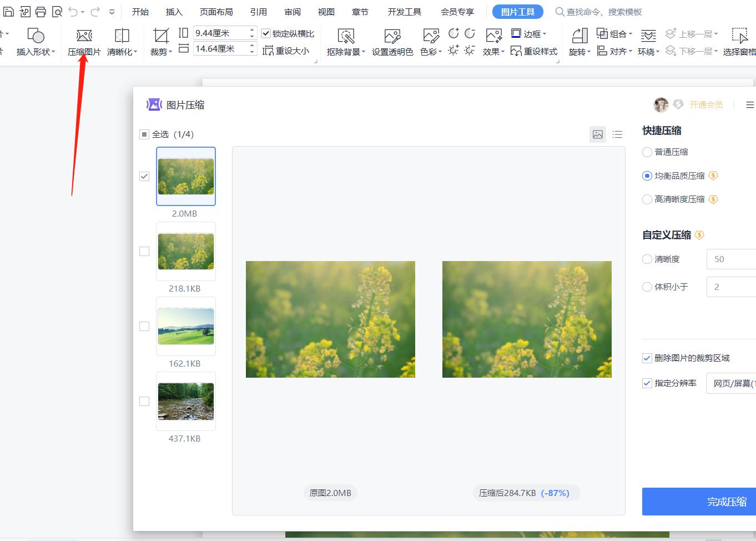Screen dimensions: 756x541
Task: Select the 压缩图片 tool in the ribbon
Action: [84, 42]
